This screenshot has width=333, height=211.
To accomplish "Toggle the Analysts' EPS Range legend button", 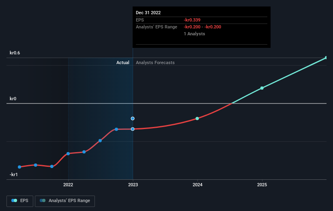I will point(65,201).
